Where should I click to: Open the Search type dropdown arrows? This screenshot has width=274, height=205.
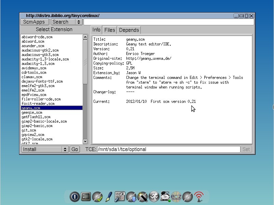(x=79, y=22)
